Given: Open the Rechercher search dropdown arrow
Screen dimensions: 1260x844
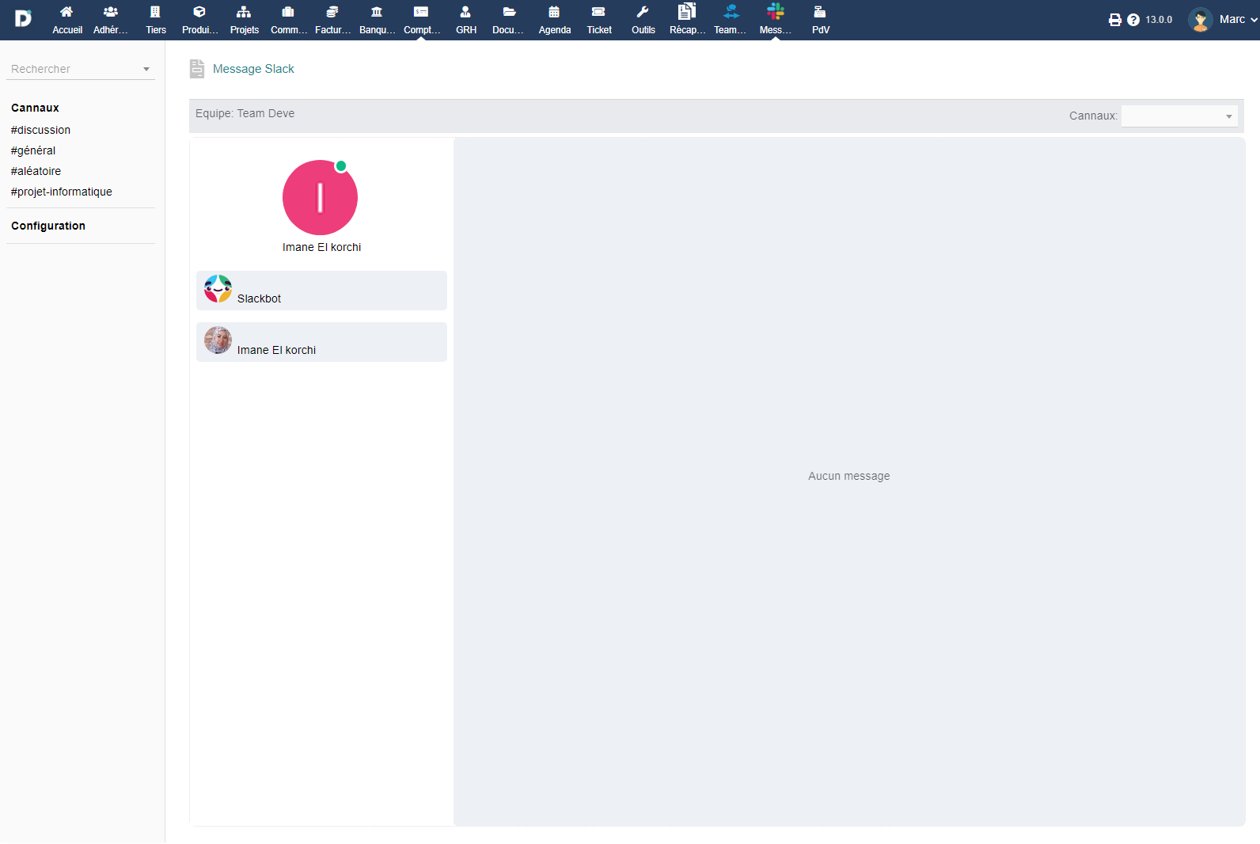Looking at the screenshot, I should click(x=146, y=69).
